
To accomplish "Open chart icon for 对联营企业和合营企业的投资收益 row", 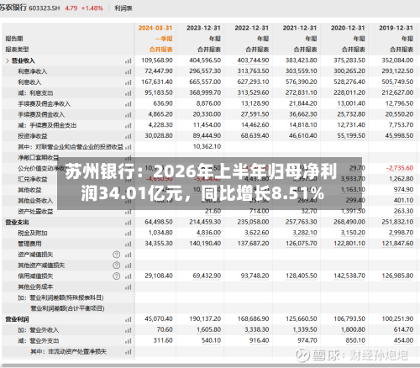I will click(x=128, y=147).
